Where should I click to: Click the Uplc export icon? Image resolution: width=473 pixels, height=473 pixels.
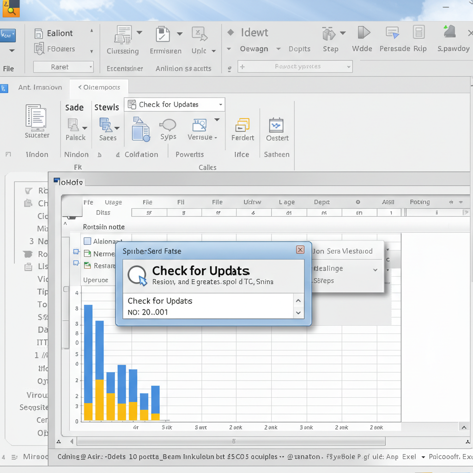pyautogui.click(x=200, y=34)
